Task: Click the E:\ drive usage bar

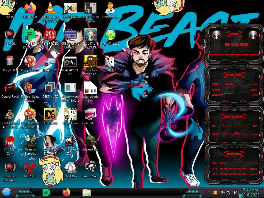Action: tap(233, 174)
